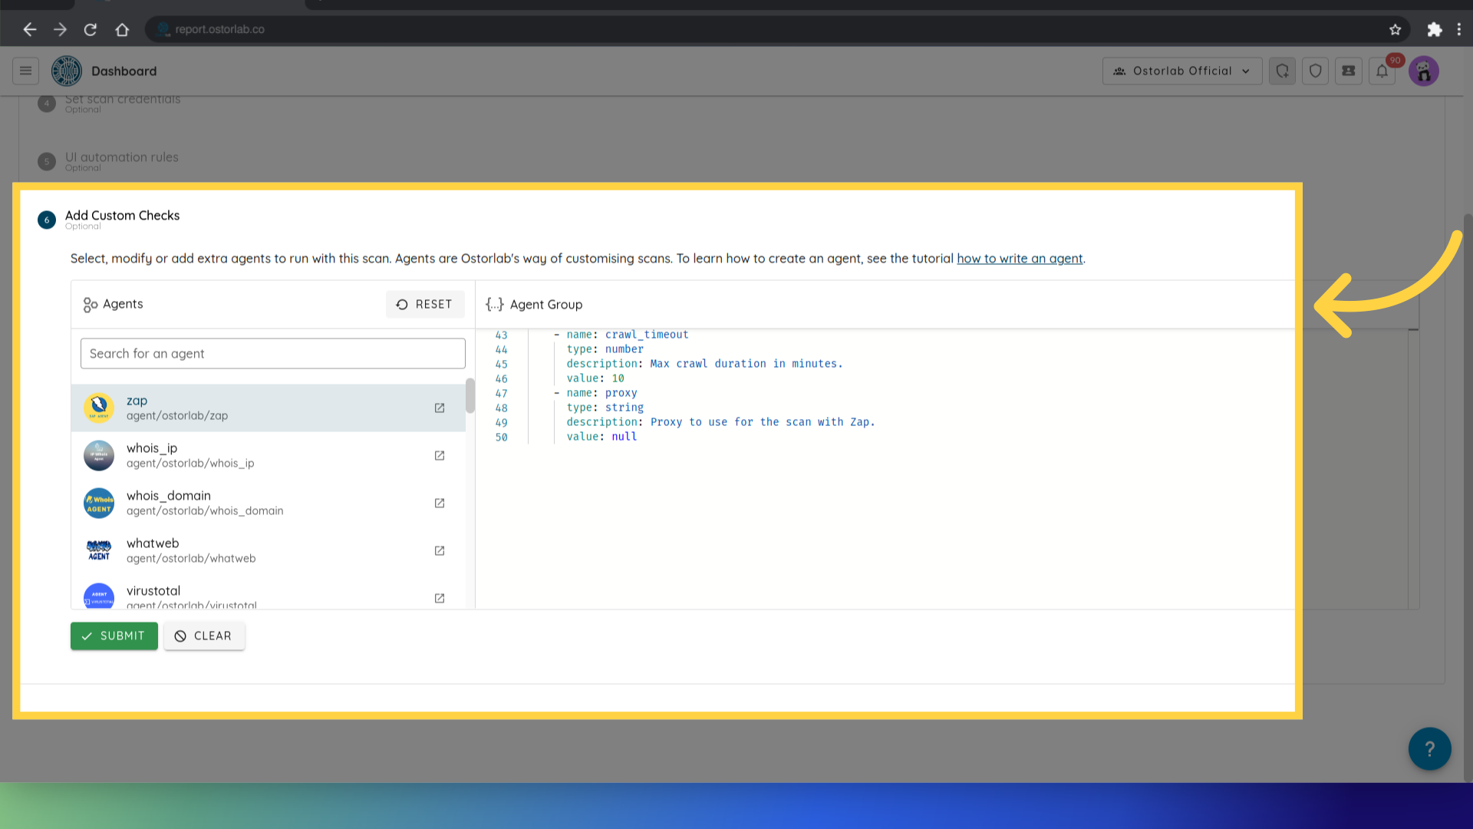
Task: Expand step 5 UI automation rules
Action: click(x=121, y=157)
